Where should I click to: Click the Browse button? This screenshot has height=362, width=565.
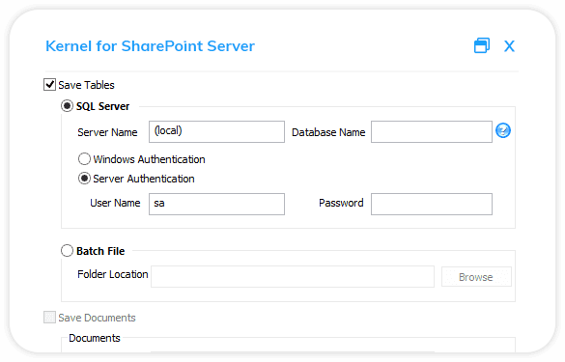click(476, 277)
